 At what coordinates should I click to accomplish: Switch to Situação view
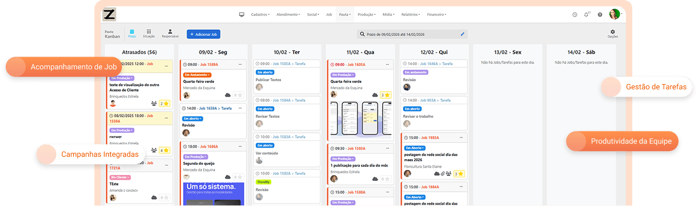tap(149, 34)
